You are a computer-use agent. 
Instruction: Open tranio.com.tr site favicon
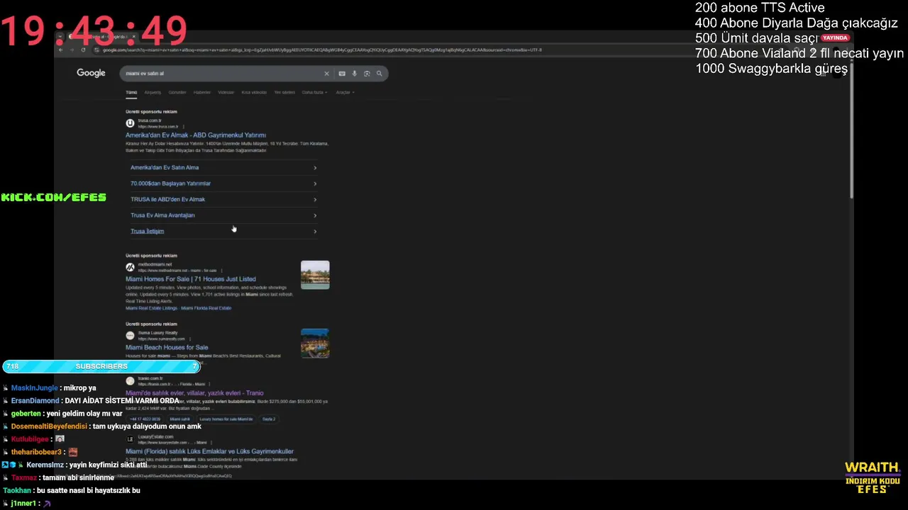click(130, 381)
